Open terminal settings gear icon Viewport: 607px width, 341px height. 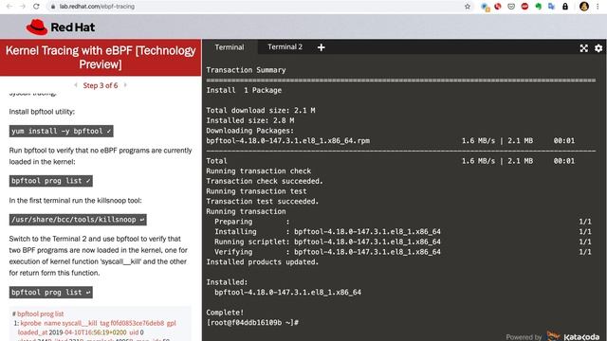click(x=598, y=48)
